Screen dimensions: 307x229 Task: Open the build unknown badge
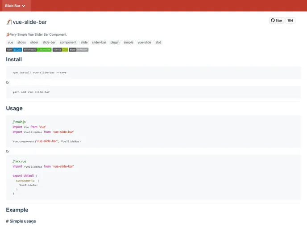(79, 50)
